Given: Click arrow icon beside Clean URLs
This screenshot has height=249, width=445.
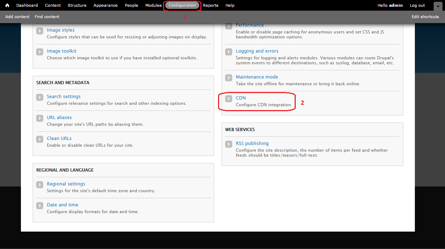Looking at the screenshot, I should (40, 139).
